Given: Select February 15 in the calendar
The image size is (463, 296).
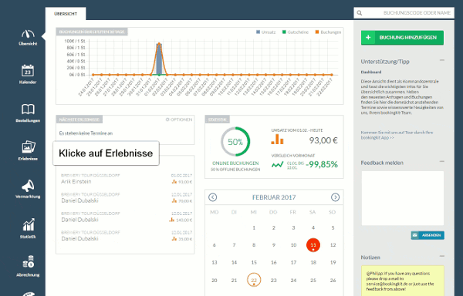Looking at the screenshot, I should (254, 262).
